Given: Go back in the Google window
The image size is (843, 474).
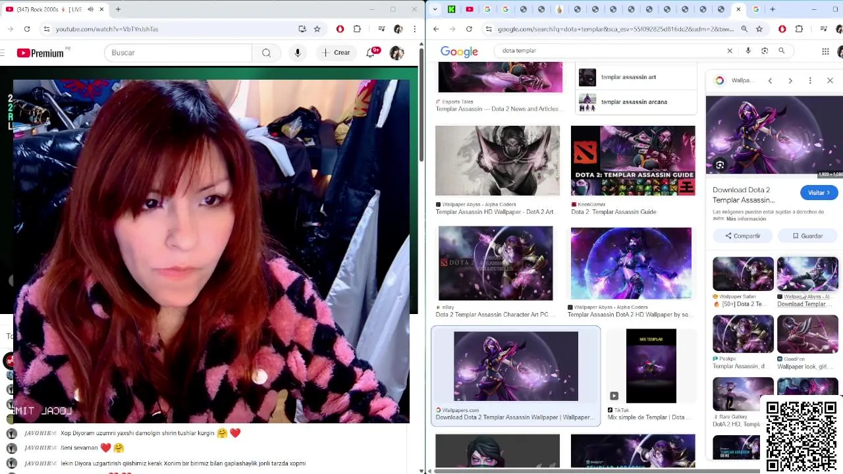Looking at the screenshot, I should click(x=436, y=29).
